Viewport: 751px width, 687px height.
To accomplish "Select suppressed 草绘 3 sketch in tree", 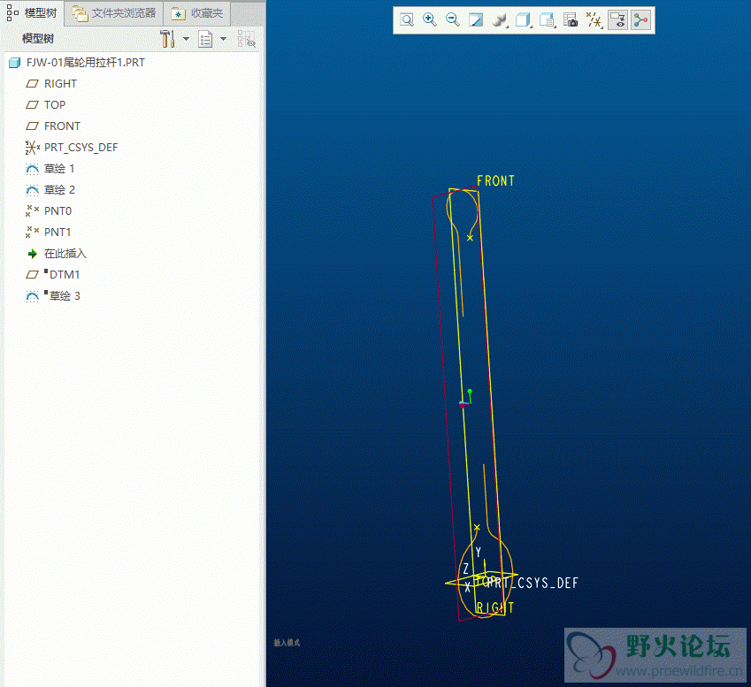I will point(65,296).
